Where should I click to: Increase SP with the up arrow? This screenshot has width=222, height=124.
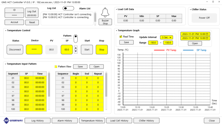click(76, 47)
